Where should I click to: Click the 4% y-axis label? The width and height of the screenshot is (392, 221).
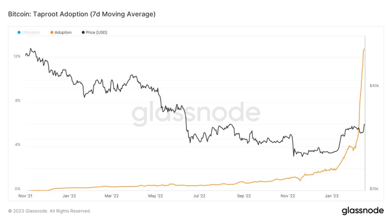pyautogui.click(x=18, y=145)
